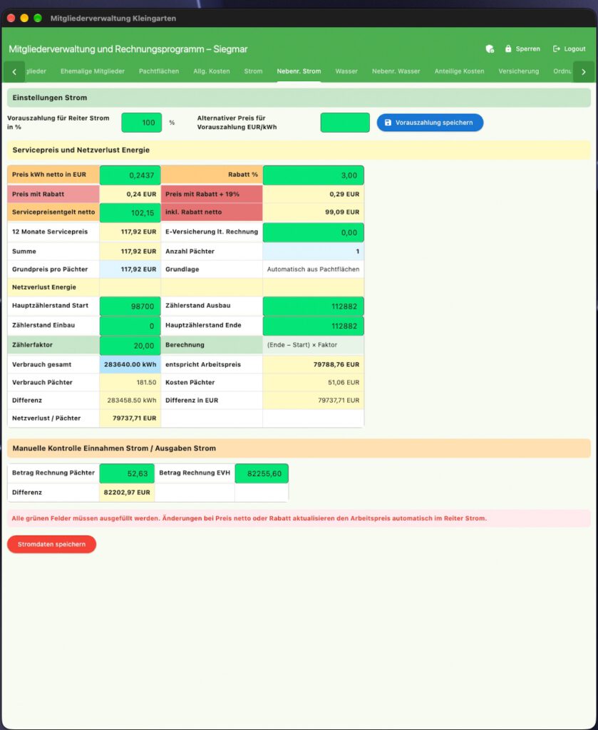598x730 pixels.
Task: Click the Verbrauch gesamt value 283640.00 kWh
Action: [130, 364]
